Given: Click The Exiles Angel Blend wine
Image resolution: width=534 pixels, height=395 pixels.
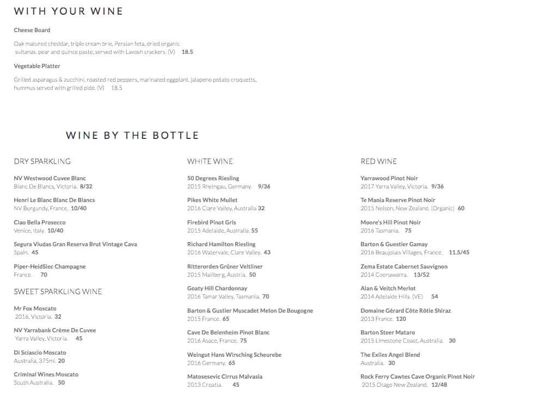Looking at the screenshot, I should coord(390,355).
